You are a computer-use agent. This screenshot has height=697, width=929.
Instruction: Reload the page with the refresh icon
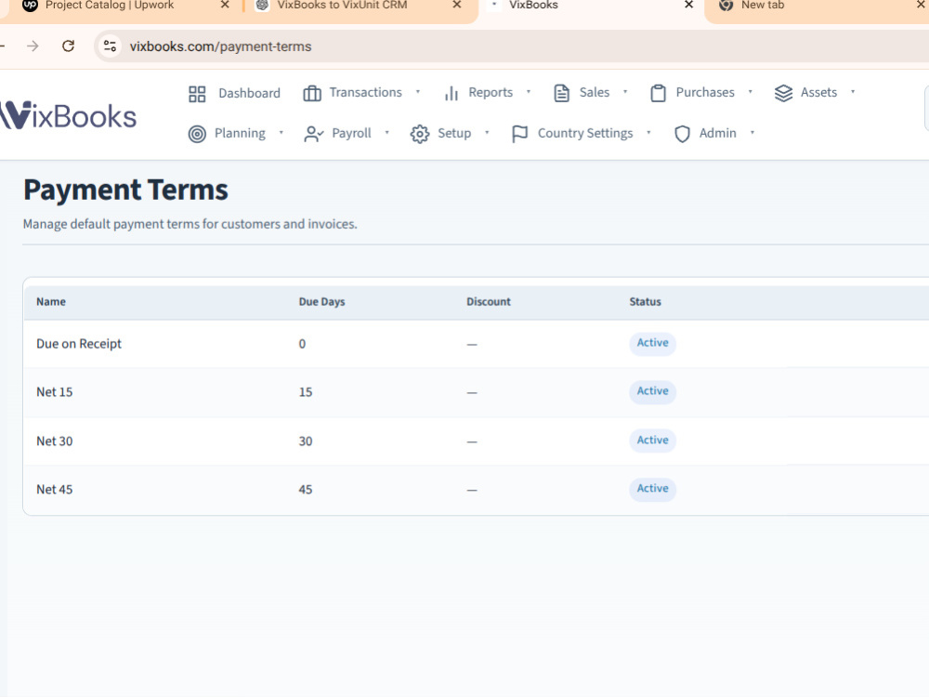[68, 46]
